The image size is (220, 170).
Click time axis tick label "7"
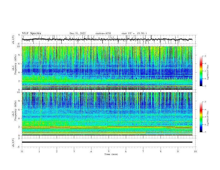coord(143,151)
